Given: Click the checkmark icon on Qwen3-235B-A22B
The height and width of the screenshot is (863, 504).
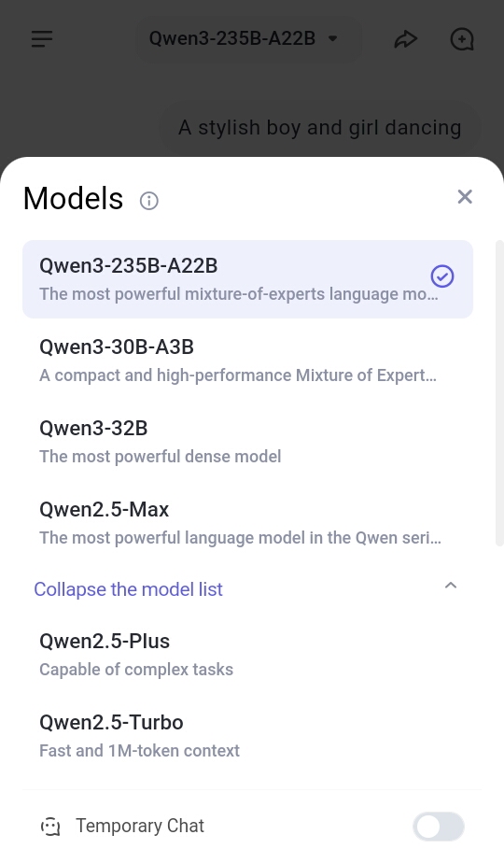Looking at the screenshot, I should point(442,276).
